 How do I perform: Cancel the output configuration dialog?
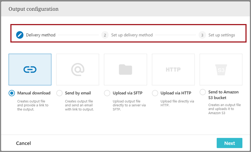[23, 143]
